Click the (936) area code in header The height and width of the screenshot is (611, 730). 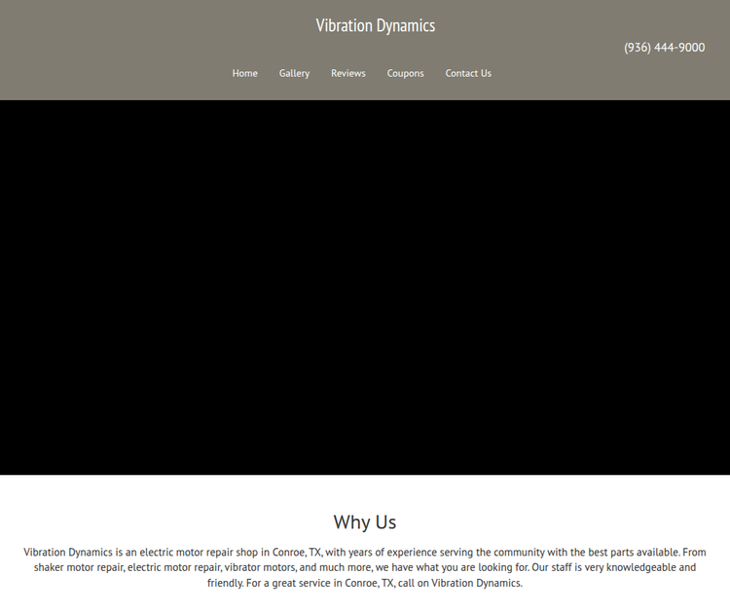coord(638,48)
